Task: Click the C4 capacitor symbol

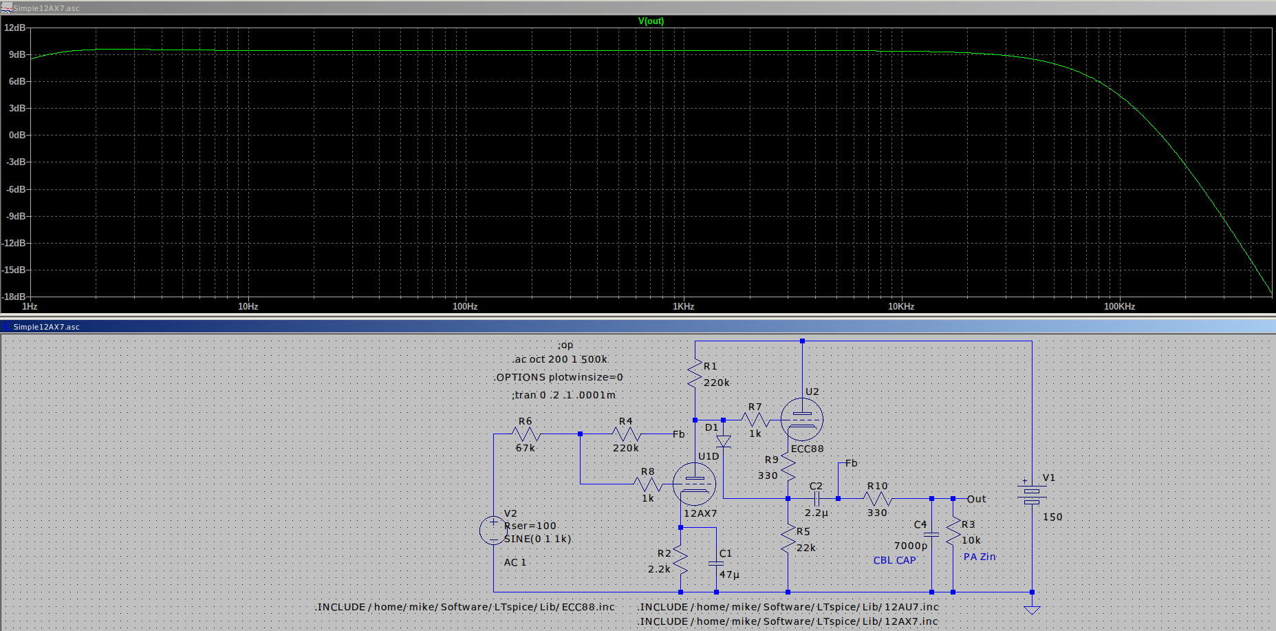Action: click(x=931, y=535)
